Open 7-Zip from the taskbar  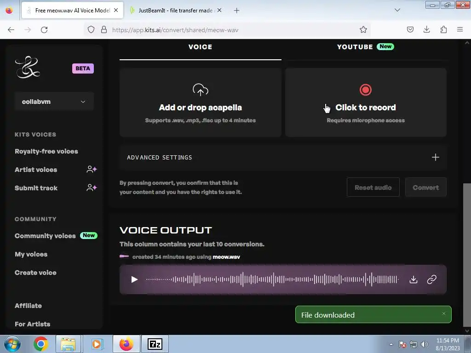[x=155, y=344]
